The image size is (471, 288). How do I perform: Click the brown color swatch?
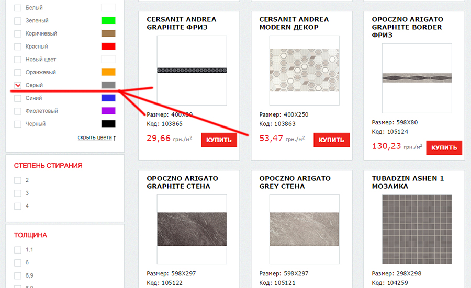[108, 33]
